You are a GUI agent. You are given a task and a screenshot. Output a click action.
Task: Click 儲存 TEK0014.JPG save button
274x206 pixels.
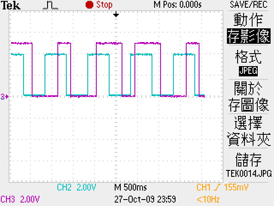click(x=249, y=165)
